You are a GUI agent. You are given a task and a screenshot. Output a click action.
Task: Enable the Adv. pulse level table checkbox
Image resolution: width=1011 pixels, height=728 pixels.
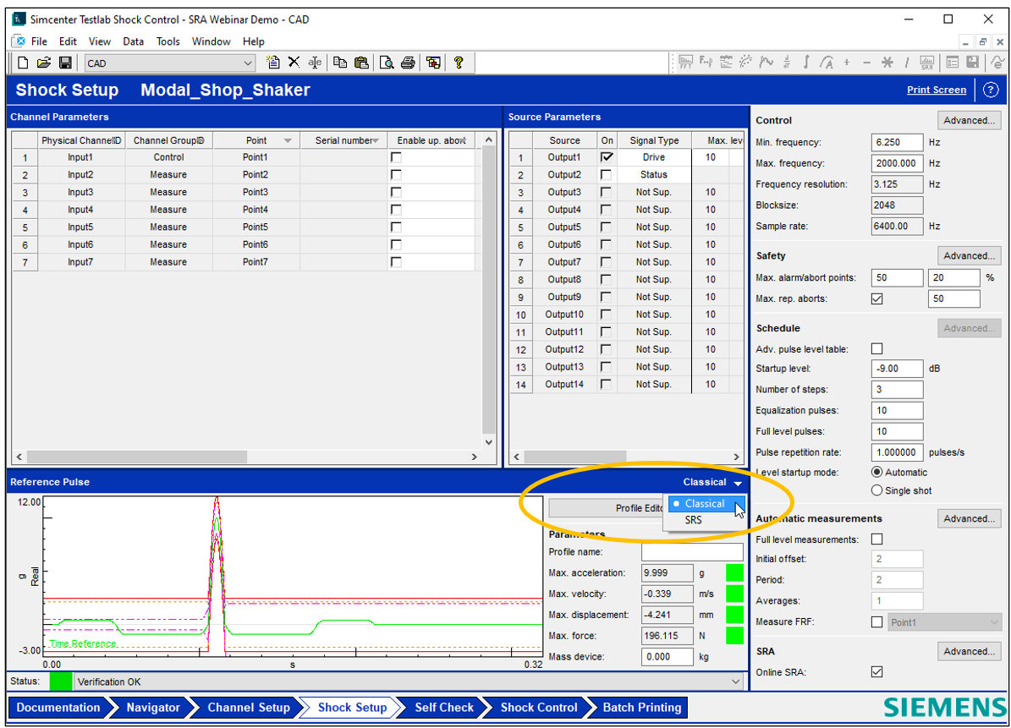coord(876,349)
